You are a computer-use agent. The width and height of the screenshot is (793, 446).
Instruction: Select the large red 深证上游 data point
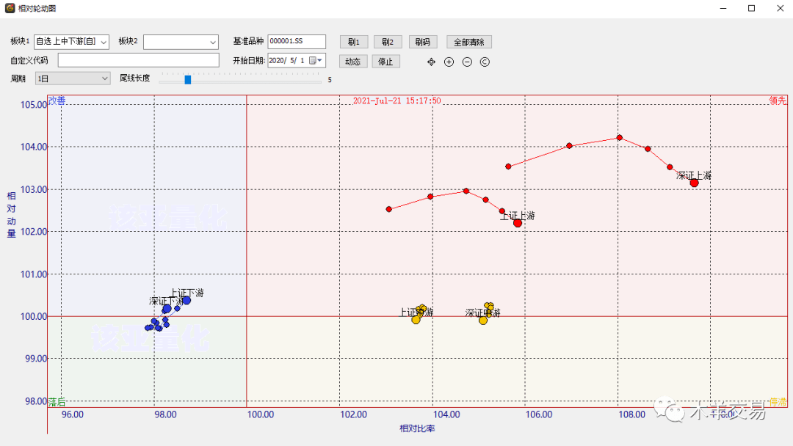point(694,183)
